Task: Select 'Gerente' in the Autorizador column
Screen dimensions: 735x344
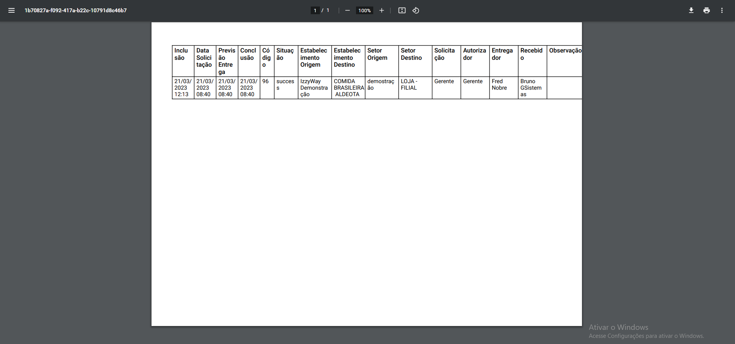Action: coord(475,88)
